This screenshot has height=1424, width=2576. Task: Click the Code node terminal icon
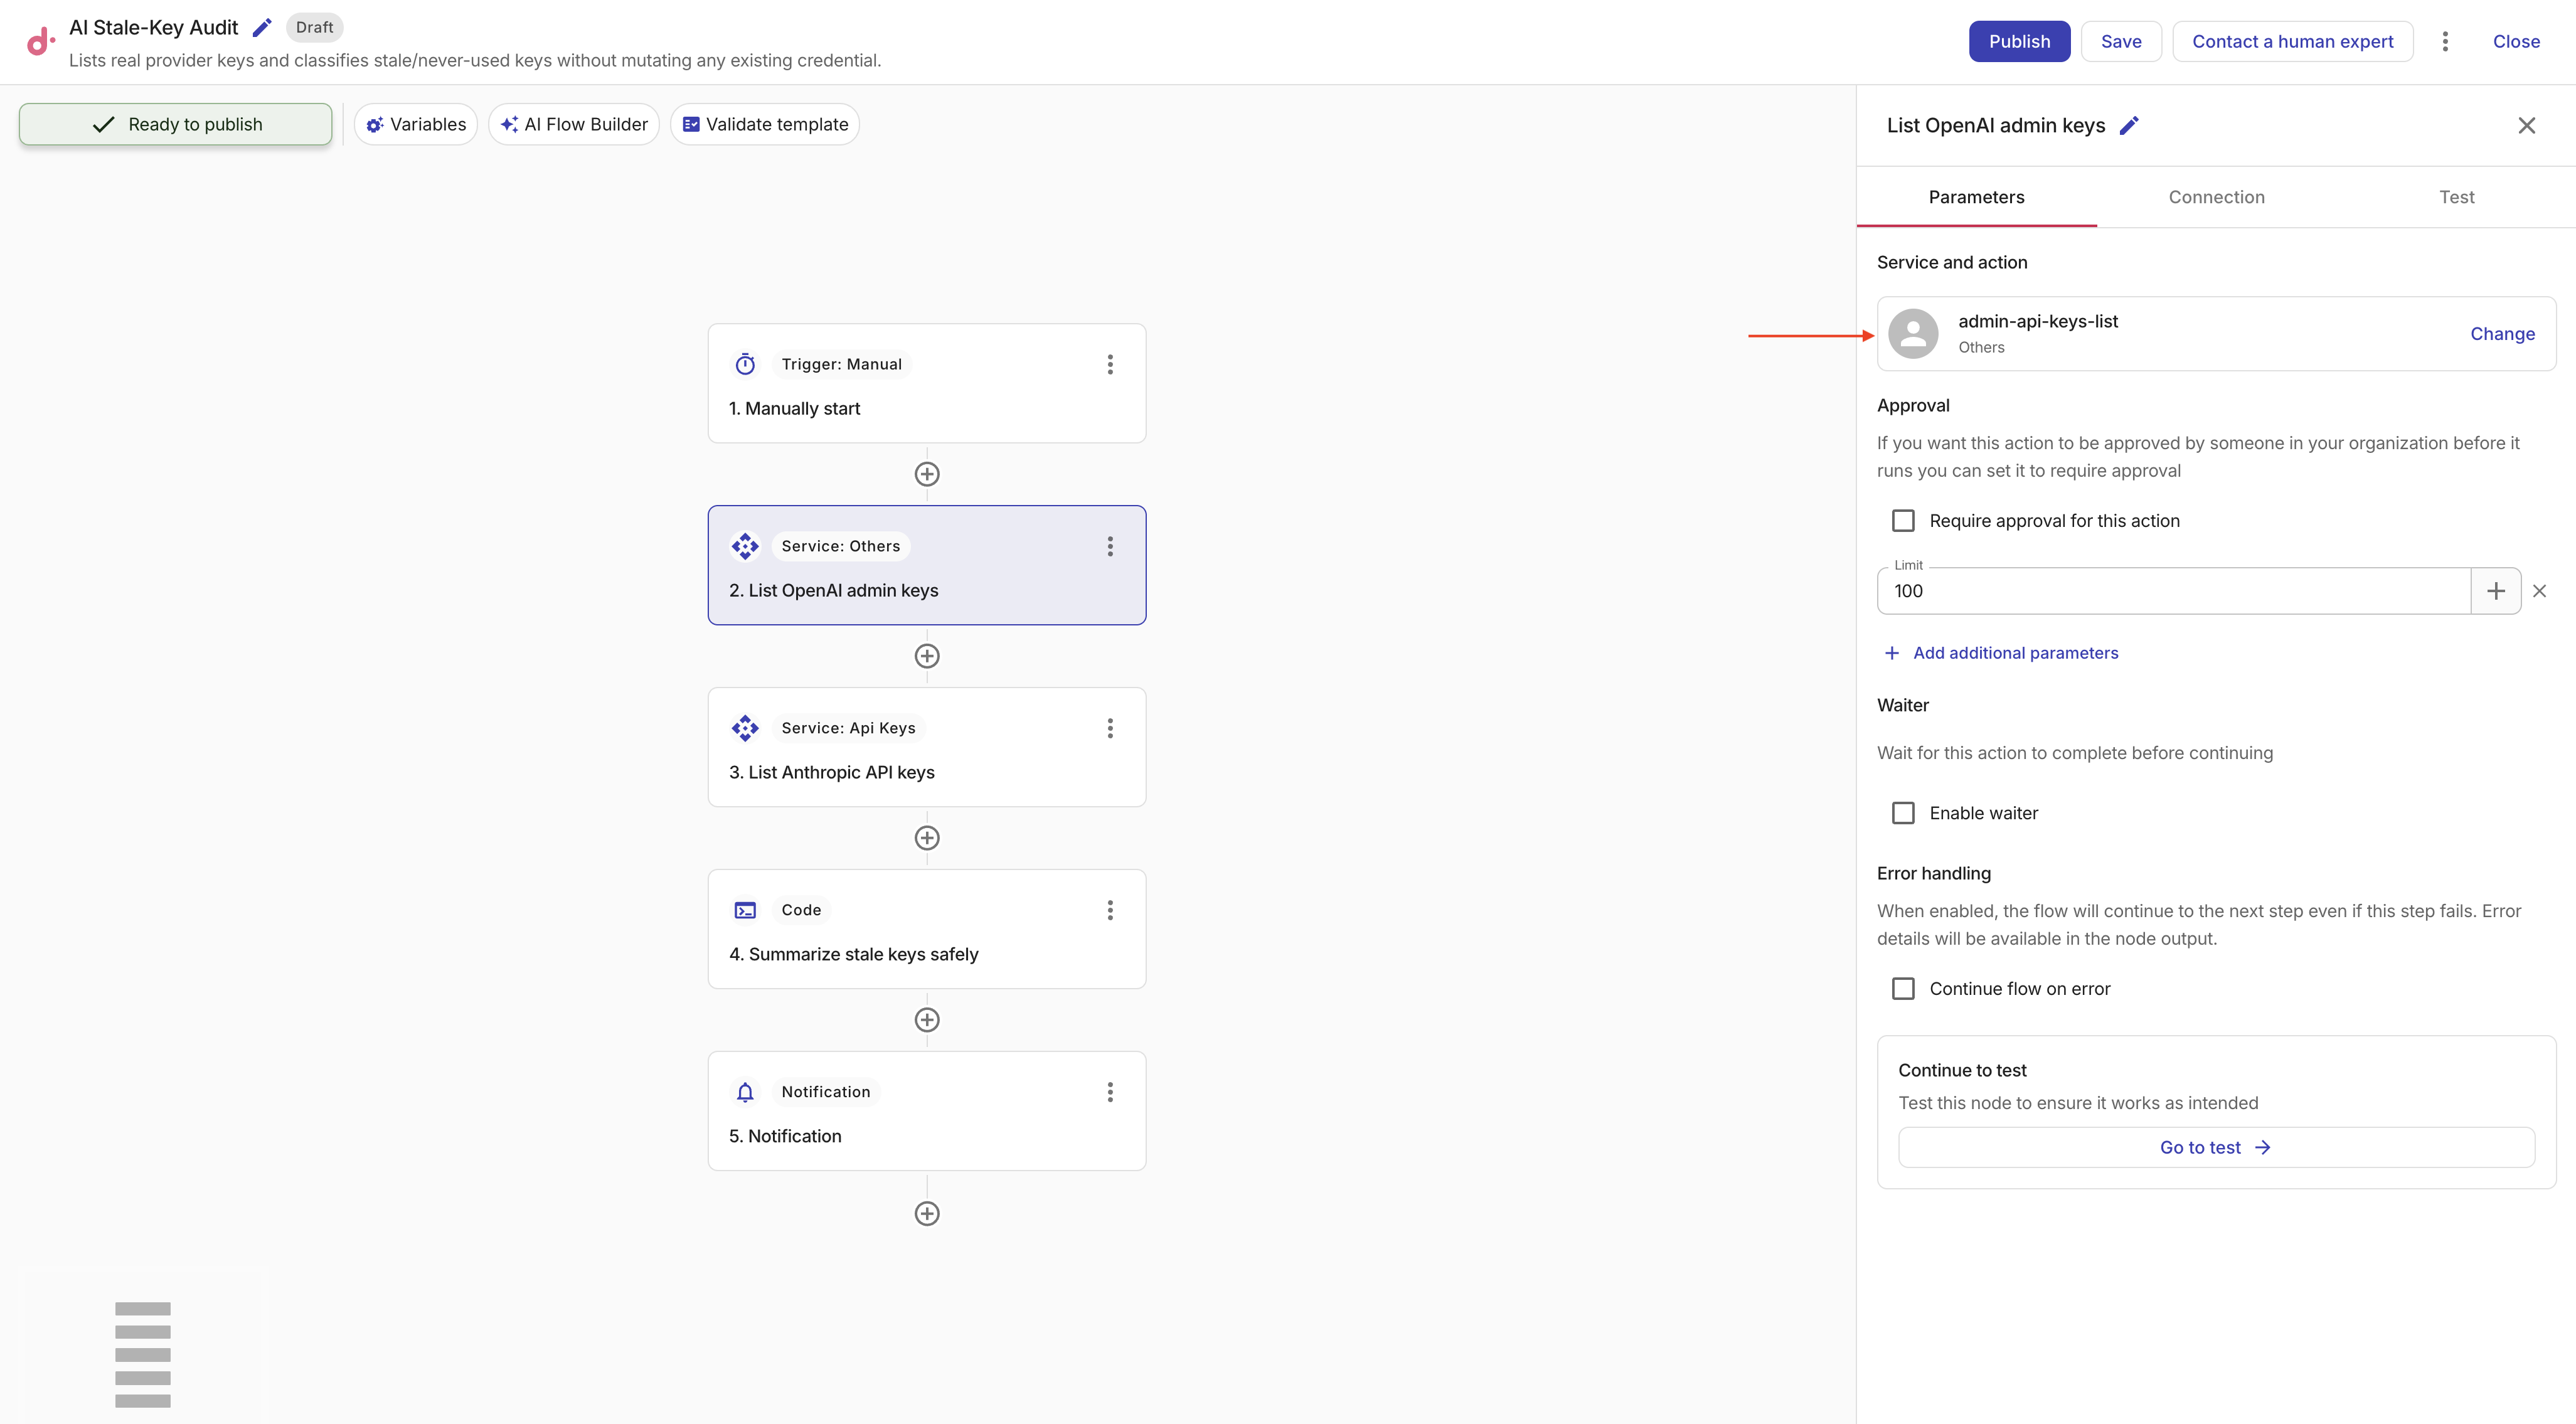pyautogui.click(x=745, y=910)
